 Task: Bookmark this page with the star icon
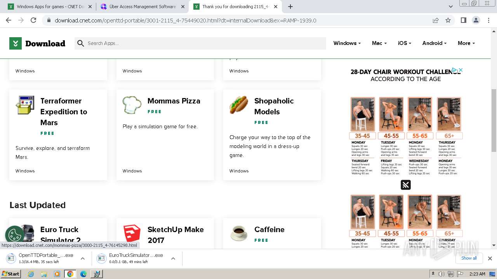click(x=448, y=20)
